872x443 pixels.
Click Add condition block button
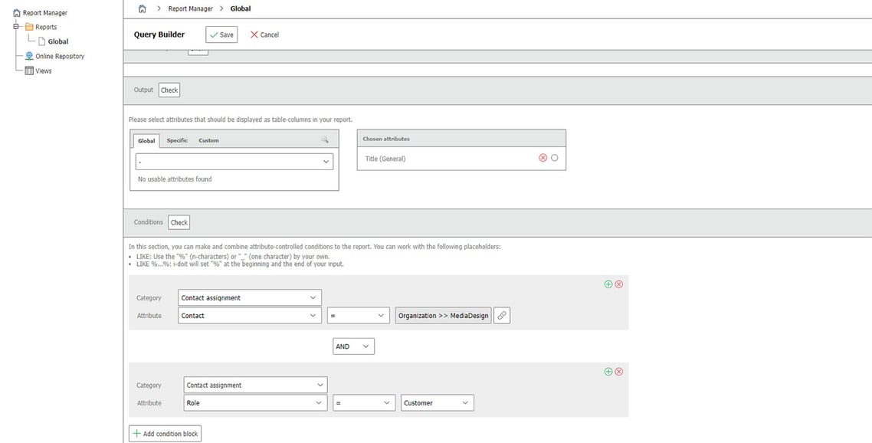[165, 434]
